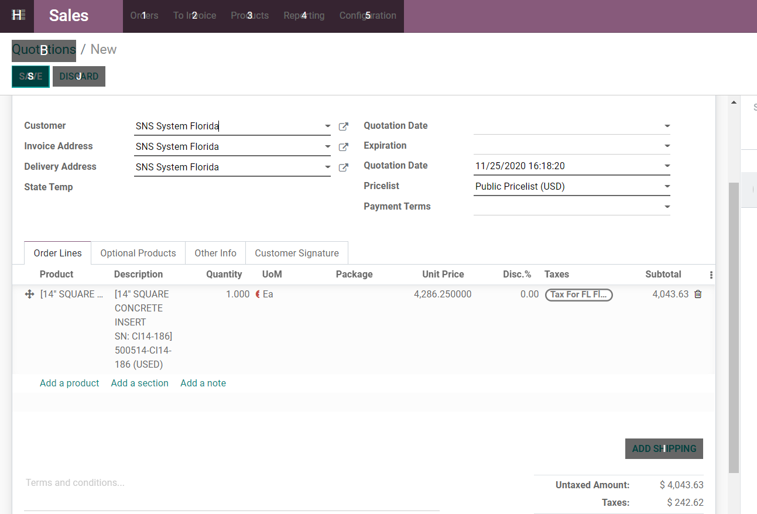Image resolution: width=757 pixels, height=514 pixels.
Task: Click the Save button
Action: [30, 76]
